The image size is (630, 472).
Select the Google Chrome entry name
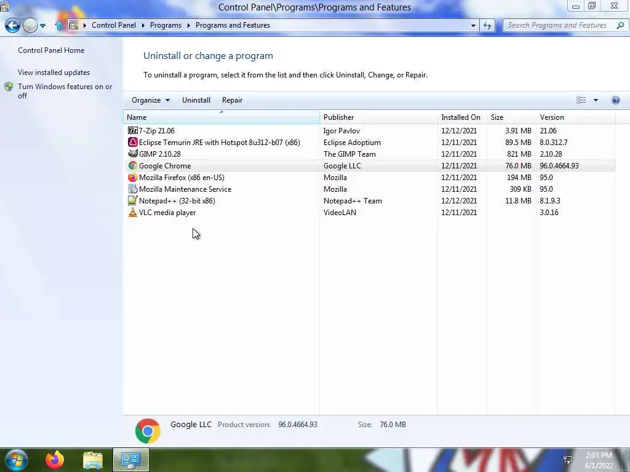point(165,165)
